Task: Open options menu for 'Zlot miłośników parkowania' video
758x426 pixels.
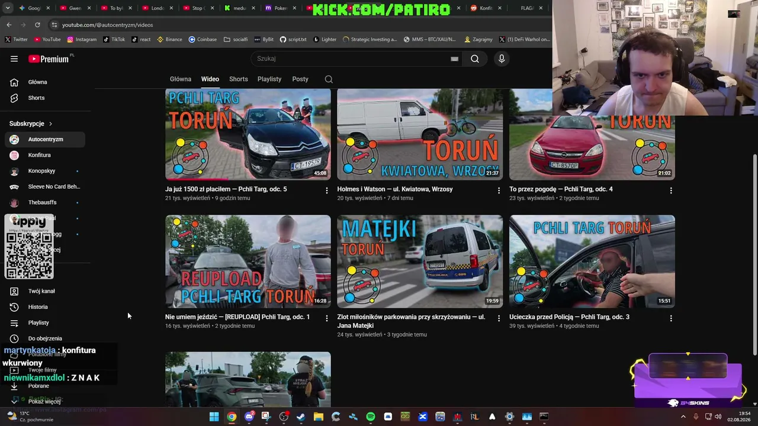Action: [499, 318]
